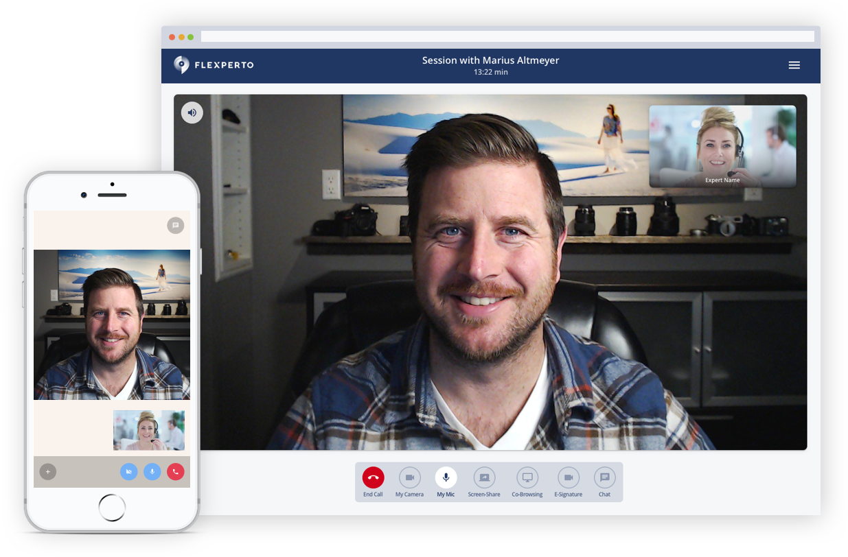
Task: Tap the plus button on the phone
Action: (48, 472)
